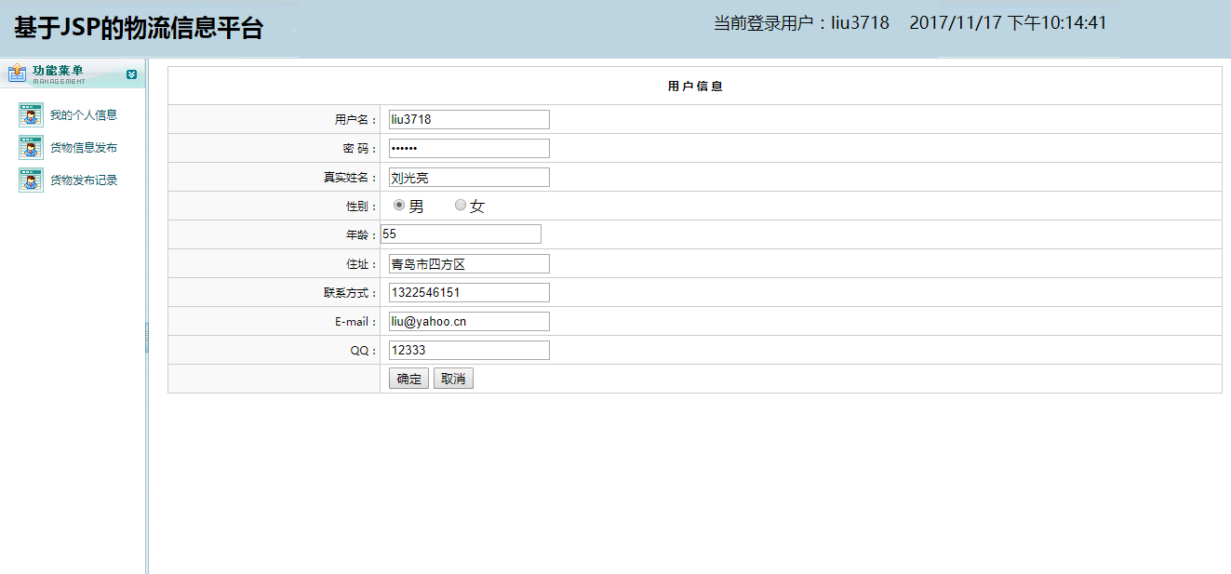Open 我的个人信息 menu link

tap(84, 115)
